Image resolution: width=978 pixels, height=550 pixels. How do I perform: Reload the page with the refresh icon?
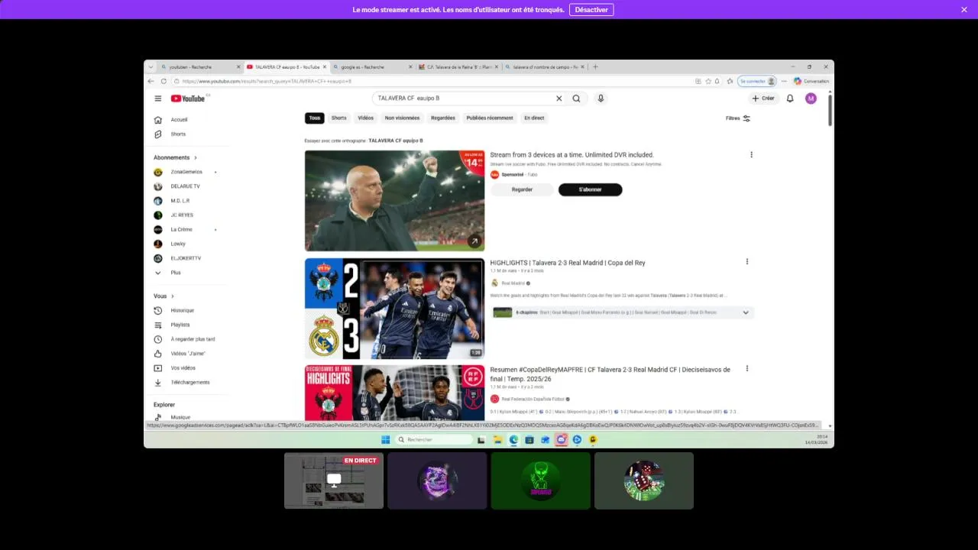(164, 81)
